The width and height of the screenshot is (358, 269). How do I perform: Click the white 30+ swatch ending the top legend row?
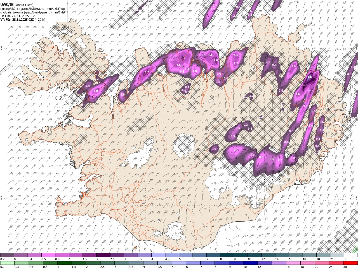pos(351,255)
